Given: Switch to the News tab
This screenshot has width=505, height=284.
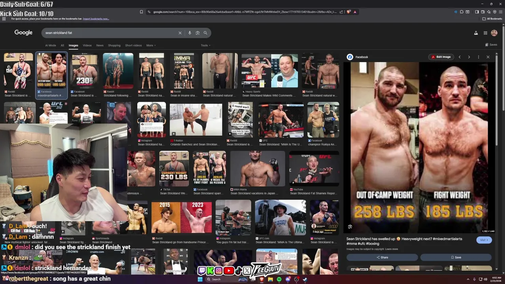Looking at the screenshot, I should point(100,45).
